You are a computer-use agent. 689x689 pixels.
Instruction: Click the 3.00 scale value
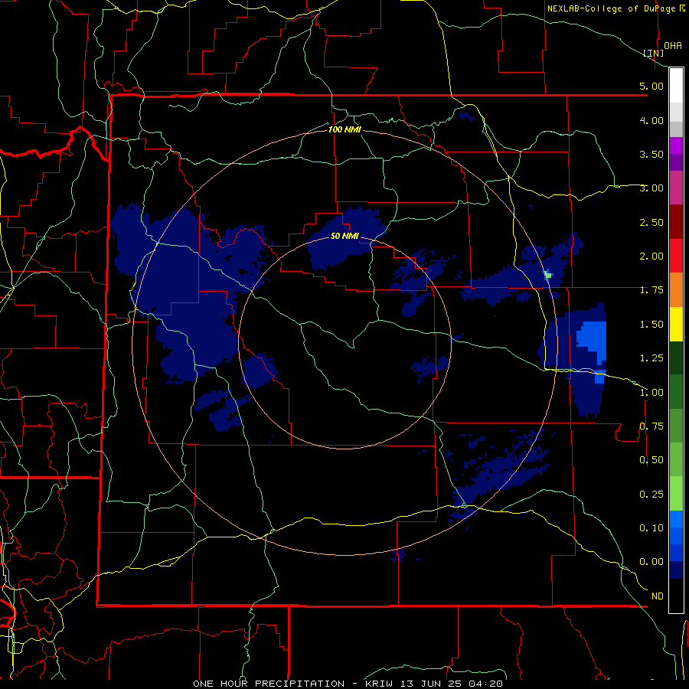pos(651,188)
